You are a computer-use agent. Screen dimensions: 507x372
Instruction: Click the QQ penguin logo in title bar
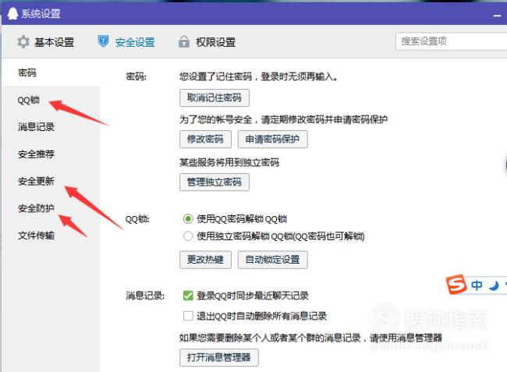12,13
